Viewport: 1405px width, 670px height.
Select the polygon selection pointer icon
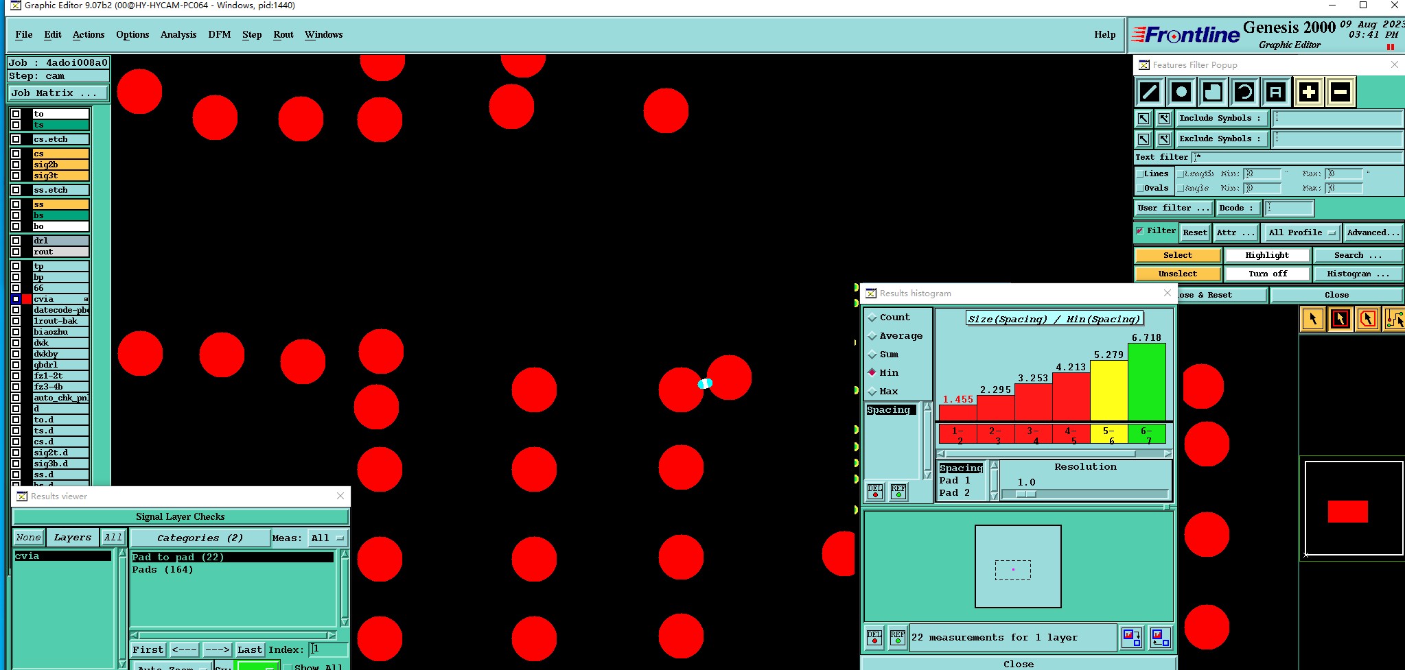(1368, 319)
